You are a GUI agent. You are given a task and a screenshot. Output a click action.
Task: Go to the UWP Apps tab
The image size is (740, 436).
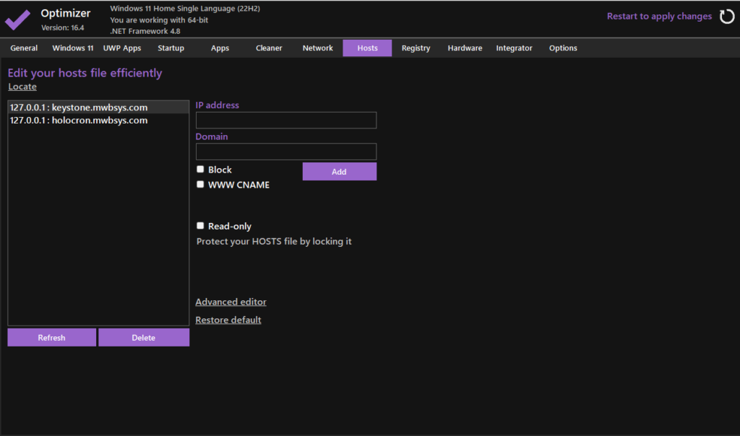tap(122, 48)
